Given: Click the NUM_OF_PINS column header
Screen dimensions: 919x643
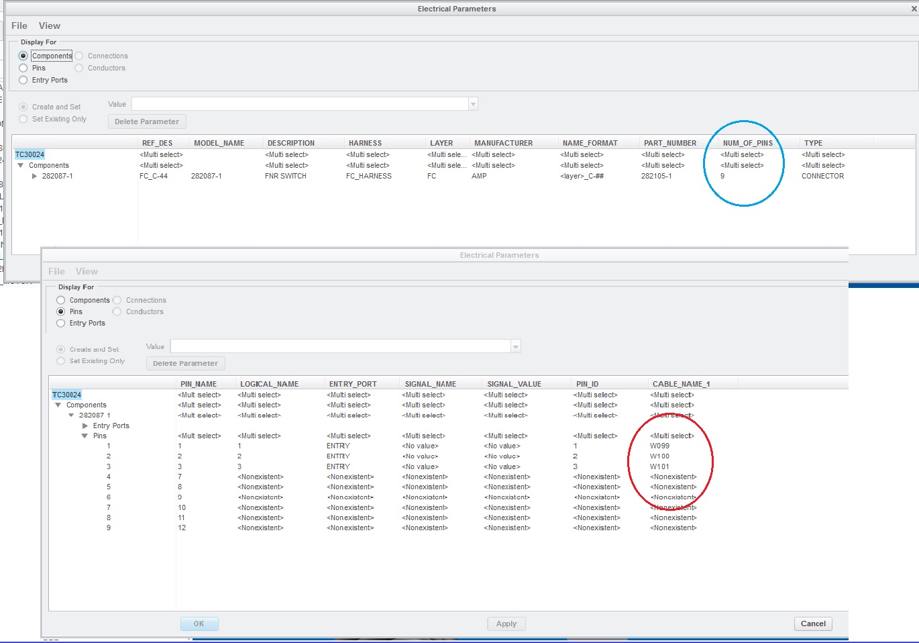Looking at the screenshot, I should (747, 142).
